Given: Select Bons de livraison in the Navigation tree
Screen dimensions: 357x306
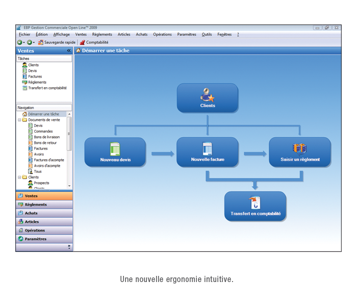Looking at the screenshot, I should [46, 137].
